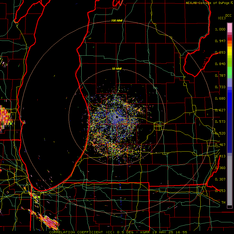Screen dimensions: 234x234
Task: Select the 0.627 scale label
Action: 220,110
